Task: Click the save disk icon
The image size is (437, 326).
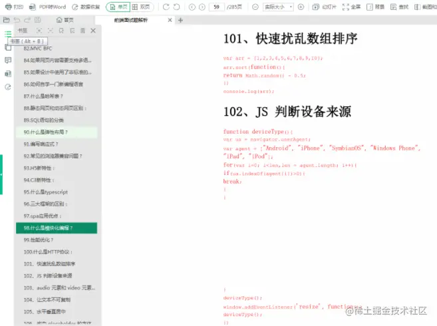Action: point(38,20)
